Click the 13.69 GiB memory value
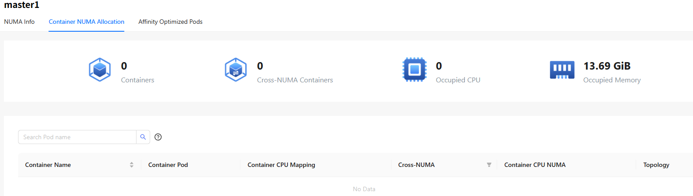This screenshot has width=693, height=196. 607,66
